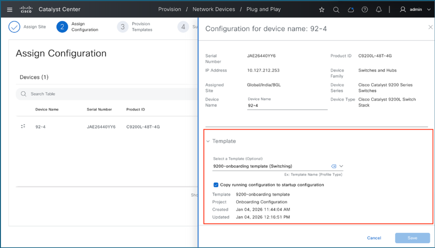This screenshot has width=435, height=248.
Task: Click the search magnifier in Search Table
Action: click(x=24, y=94)
